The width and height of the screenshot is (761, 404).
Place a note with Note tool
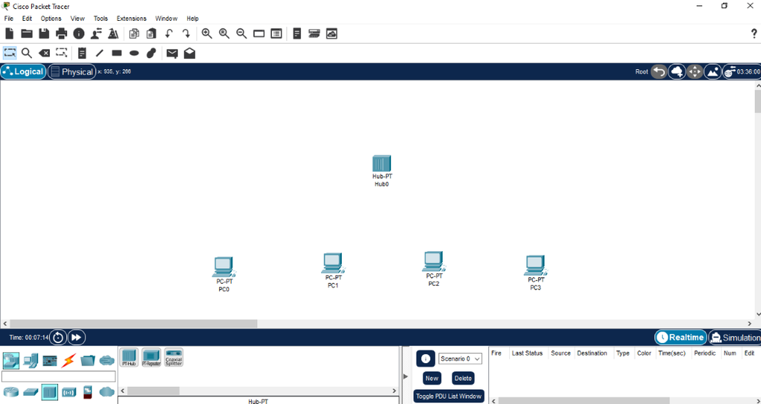[x=82, y=53]
